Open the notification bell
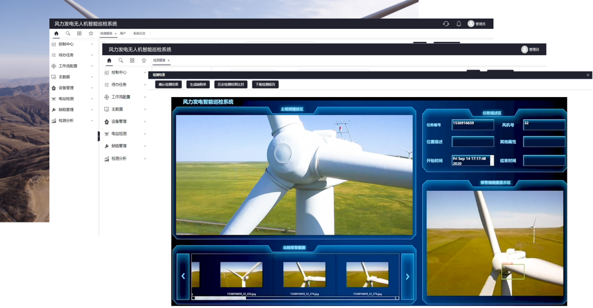This screenshot has width=593, height=308. click(459, 24)
